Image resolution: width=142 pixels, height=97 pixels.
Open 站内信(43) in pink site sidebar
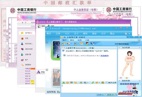pyautogui.click(x=29, y=33)
